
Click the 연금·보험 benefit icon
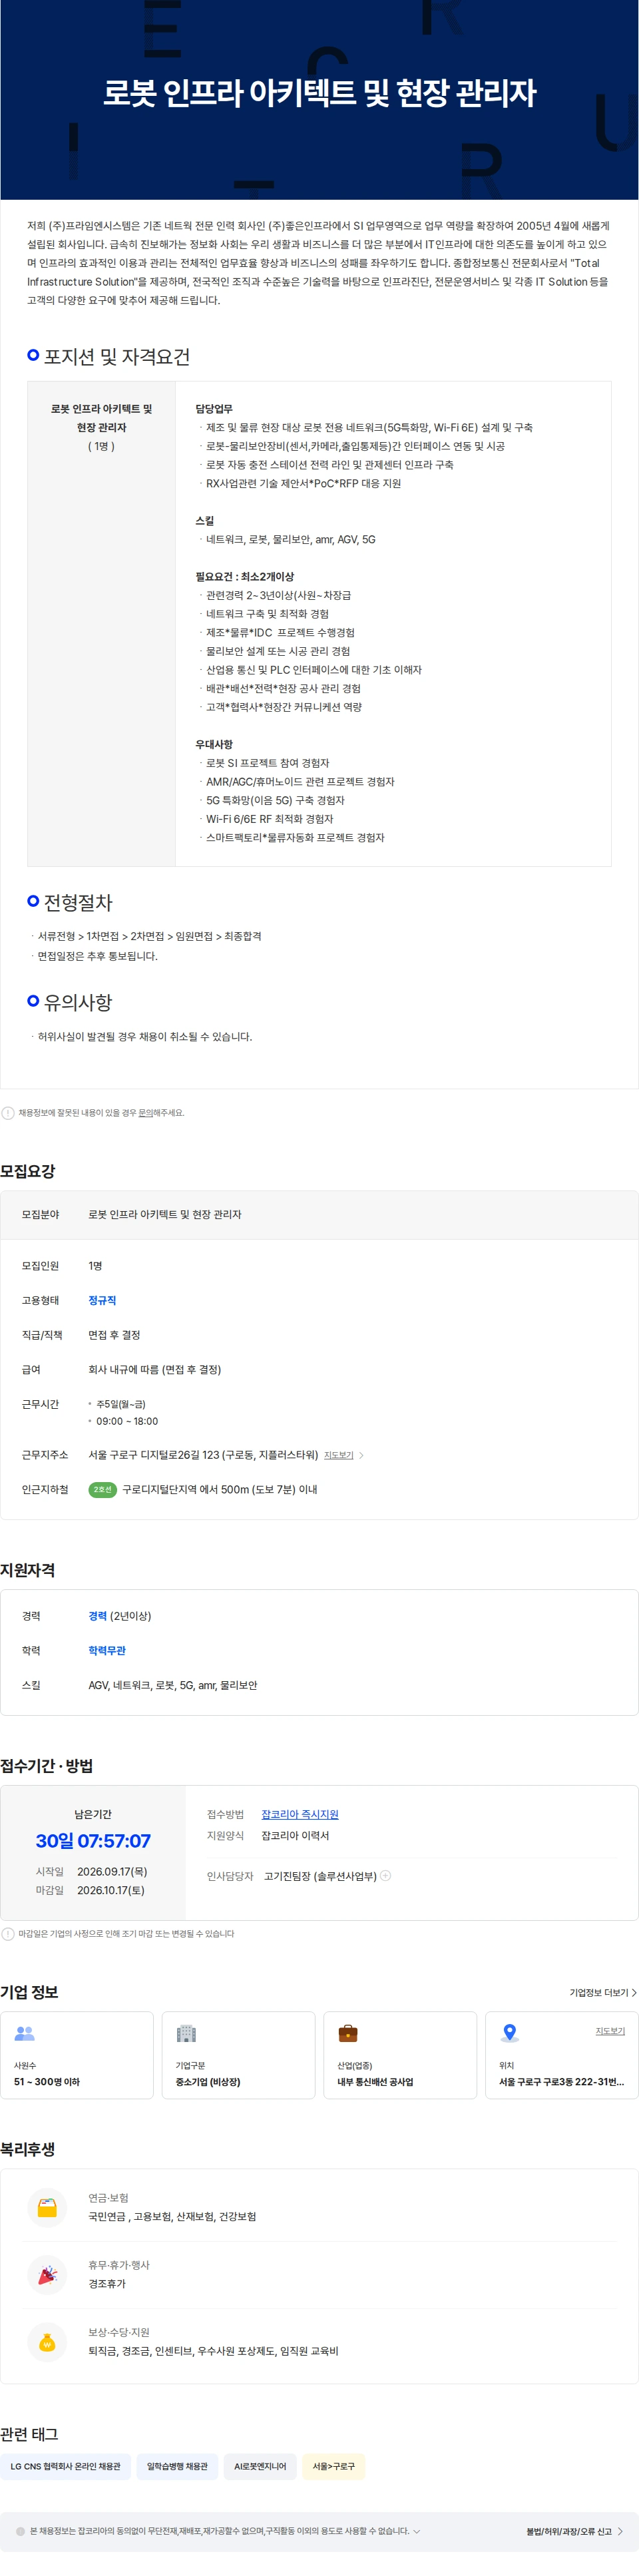(47, 2207)
